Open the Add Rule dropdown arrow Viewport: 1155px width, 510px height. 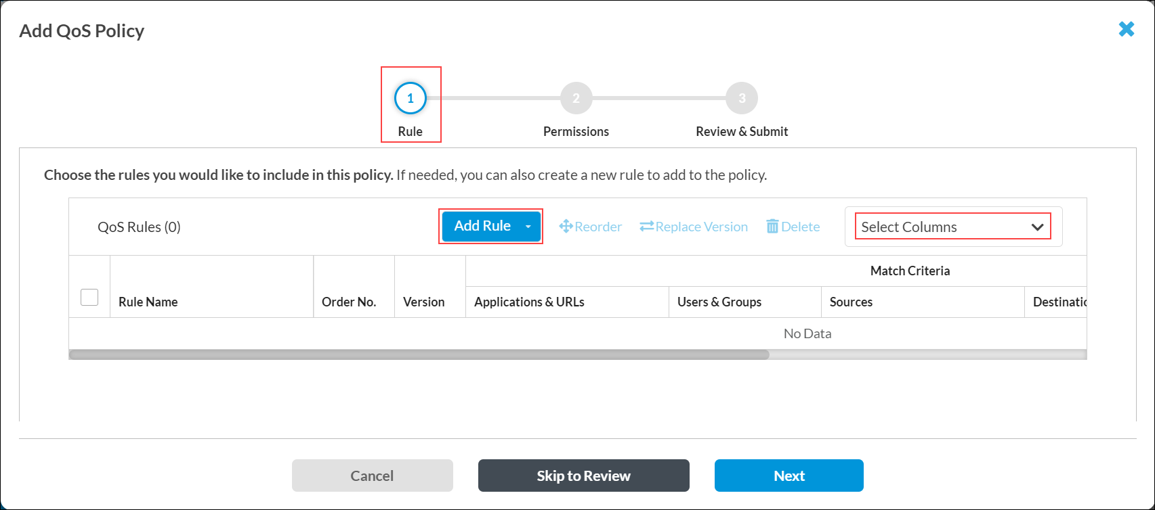528,227
